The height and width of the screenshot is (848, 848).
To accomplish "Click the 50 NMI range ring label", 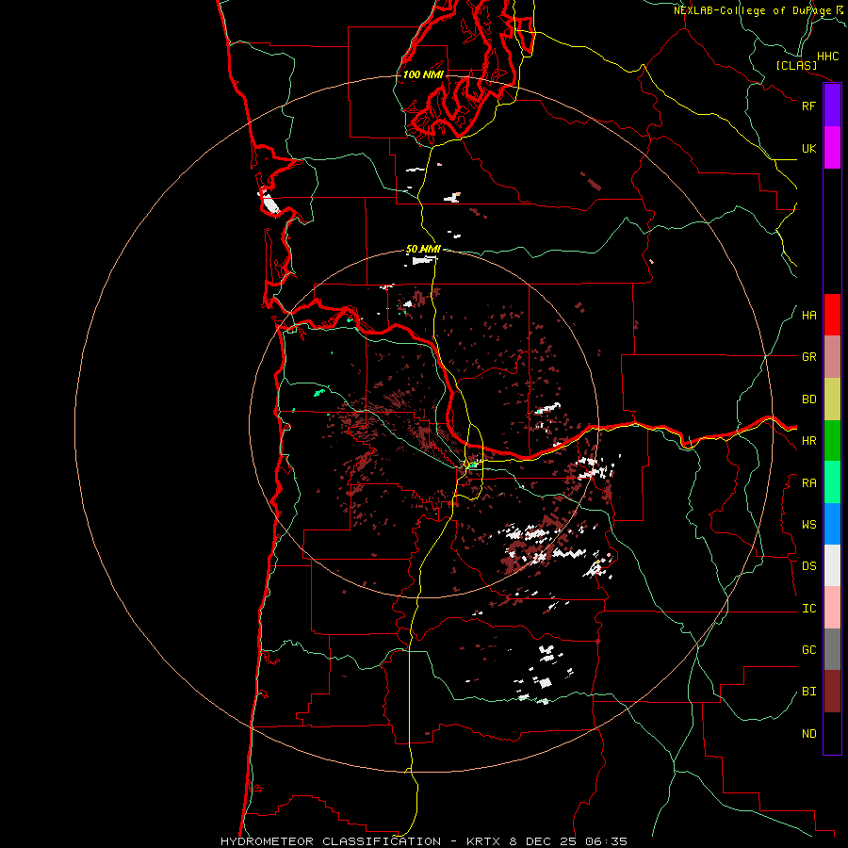I will 423,250.
